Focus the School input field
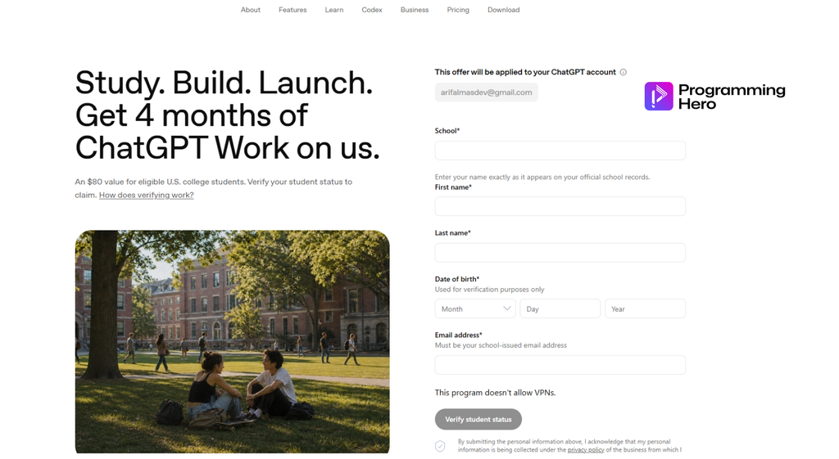 (560, 151)
